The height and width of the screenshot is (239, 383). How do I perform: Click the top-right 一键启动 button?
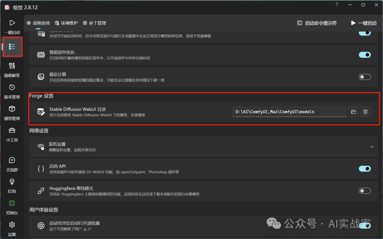tap(364, 23)
